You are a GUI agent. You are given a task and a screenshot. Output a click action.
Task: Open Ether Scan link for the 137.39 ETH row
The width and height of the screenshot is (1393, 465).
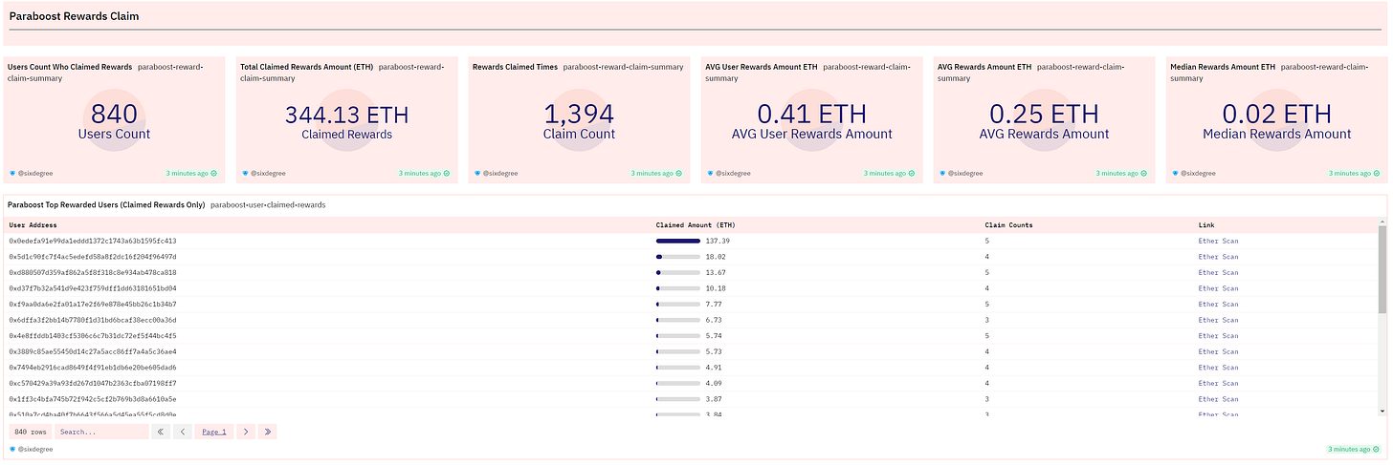(x=1218, y=242)
